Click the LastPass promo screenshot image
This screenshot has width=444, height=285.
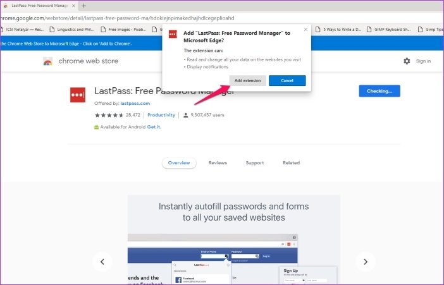pyautogui.click(x=234, y=240)
